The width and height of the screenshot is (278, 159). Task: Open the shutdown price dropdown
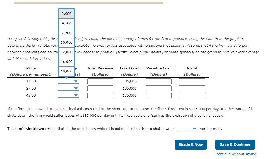(195, 129)
